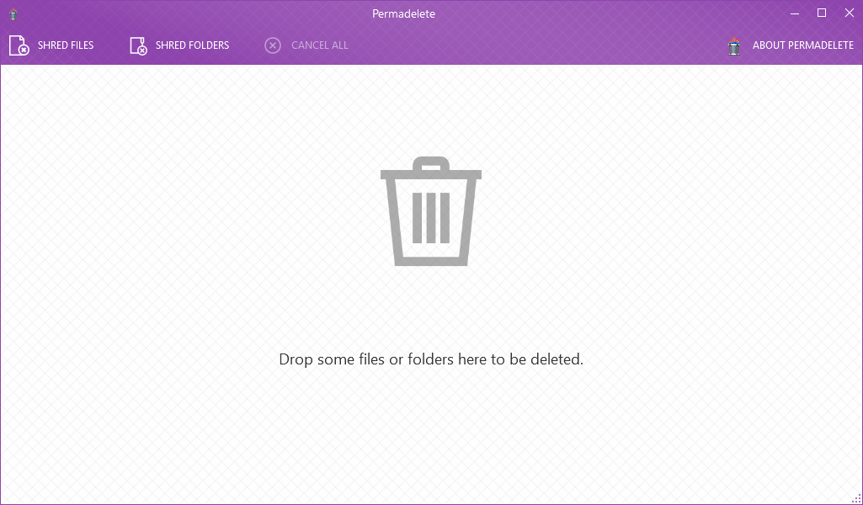Maximize the Permadelete window
The width and height of the screenshot is (863, 505).
tap(822, 13)
